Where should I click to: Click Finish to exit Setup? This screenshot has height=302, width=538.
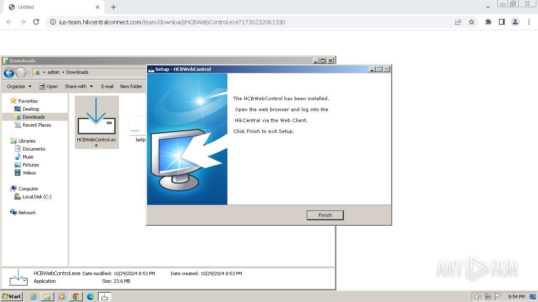tap(325, 215)
